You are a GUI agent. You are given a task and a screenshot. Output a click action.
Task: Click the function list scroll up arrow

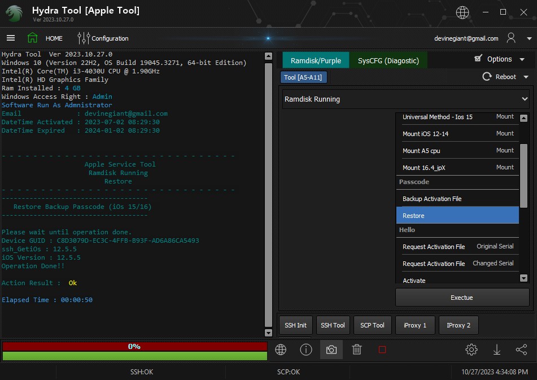coord(523,118)
